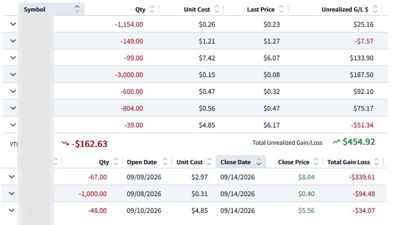The height and width of the screenshot is (225, 394).
Task: Select the $0.31 unit cost cell
Action: (200, 194)
